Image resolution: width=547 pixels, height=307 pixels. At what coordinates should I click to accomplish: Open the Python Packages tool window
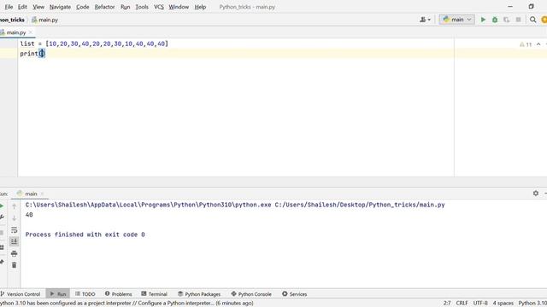(x=199, y=294)
